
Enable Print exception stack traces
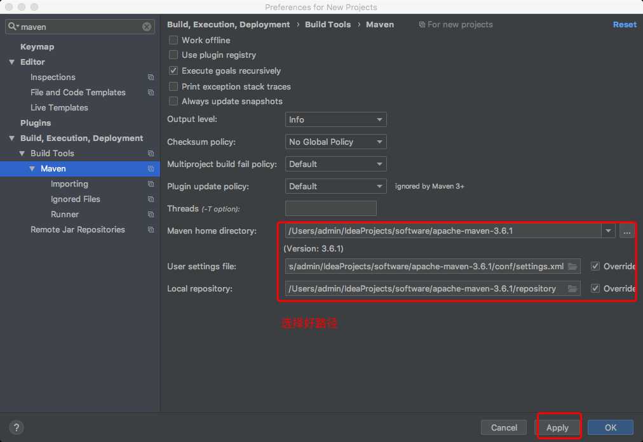[173, 86]
